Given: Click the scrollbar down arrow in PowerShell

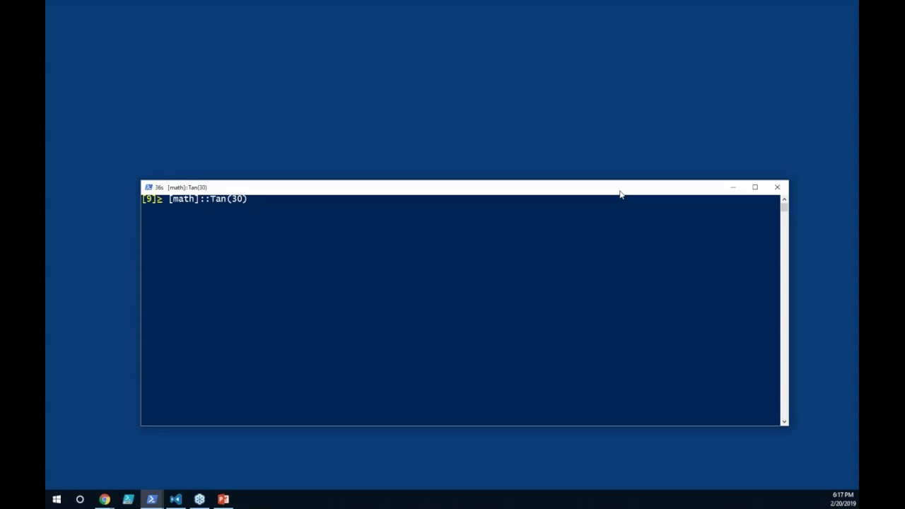Looking at the screenshot, I should click(x=784, y=421).
